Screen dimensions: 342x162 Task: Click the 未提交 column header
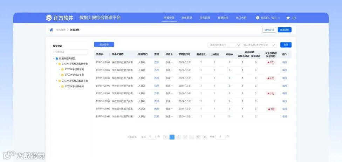click(x=216, y=54)
